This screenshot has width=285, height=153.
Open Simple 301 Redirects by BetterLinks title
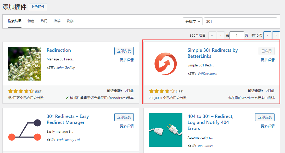[213, 53]
